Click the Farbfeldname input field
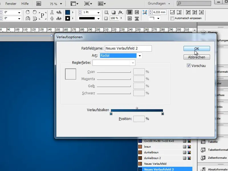The height and width of the screenshot is (171, 228). click(x=128, y=48)
